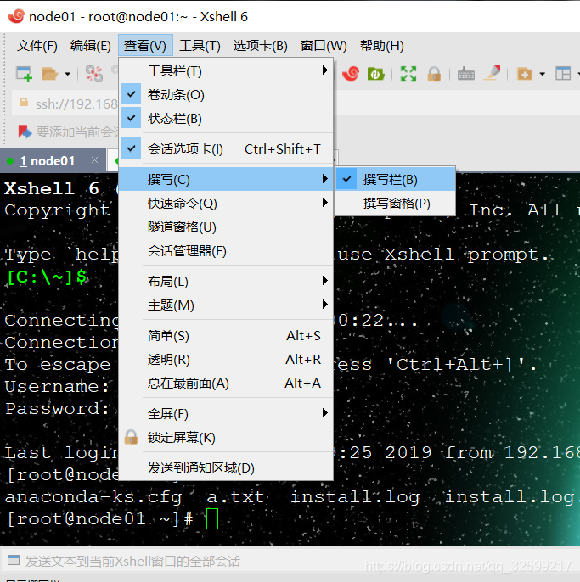Click the New Session toolbar icon

pyautogui.click(x=24, y=74)
